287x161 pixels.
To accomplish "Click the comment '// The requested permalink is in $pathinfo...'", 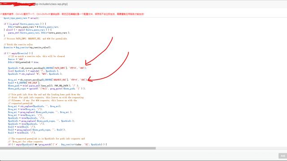I will point(46,139).
